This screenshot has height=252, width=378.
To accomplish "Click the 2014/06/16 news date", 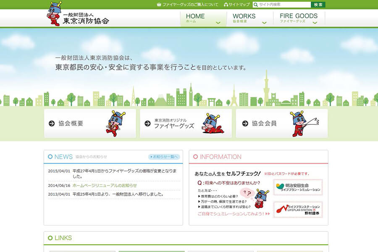I will point(59,186).
